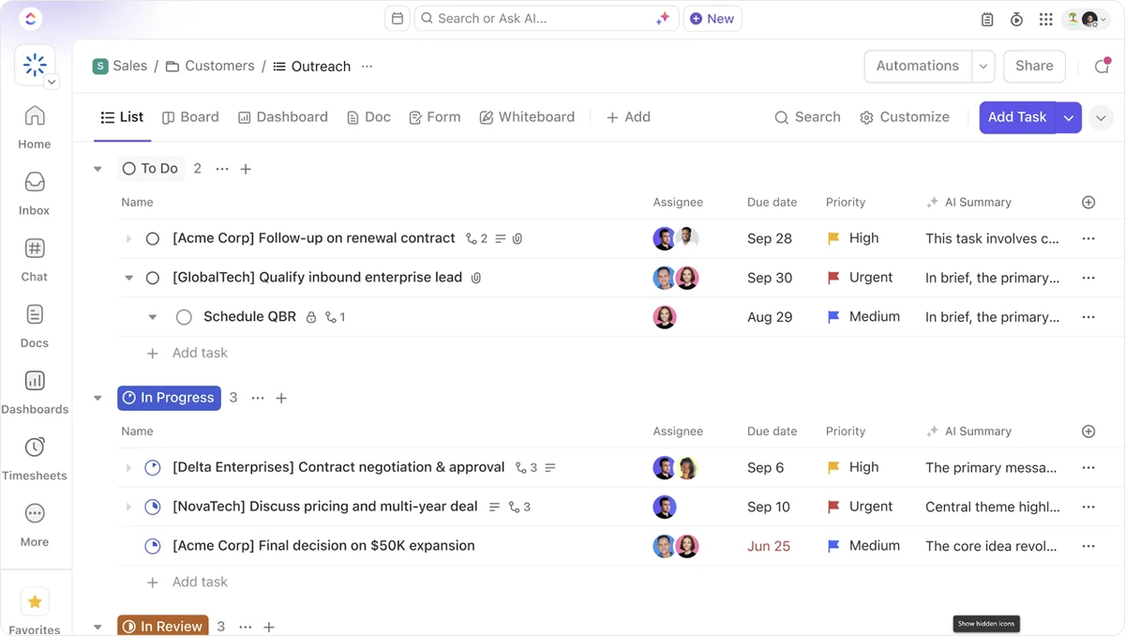
Task: Collapse subtasks of GlobalTech Qualify task
Action: point(128,278)
